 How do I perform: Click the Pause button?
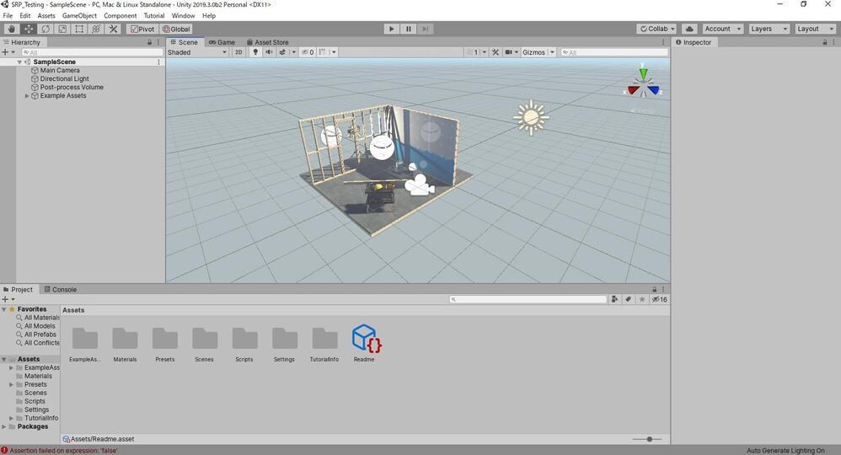(409, 29)
